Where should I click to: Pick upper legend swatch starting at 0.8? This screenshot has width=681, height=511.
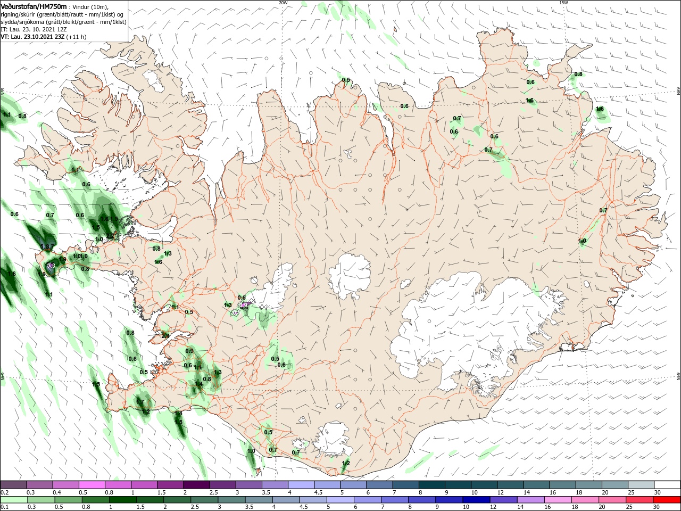pos(118,485)
